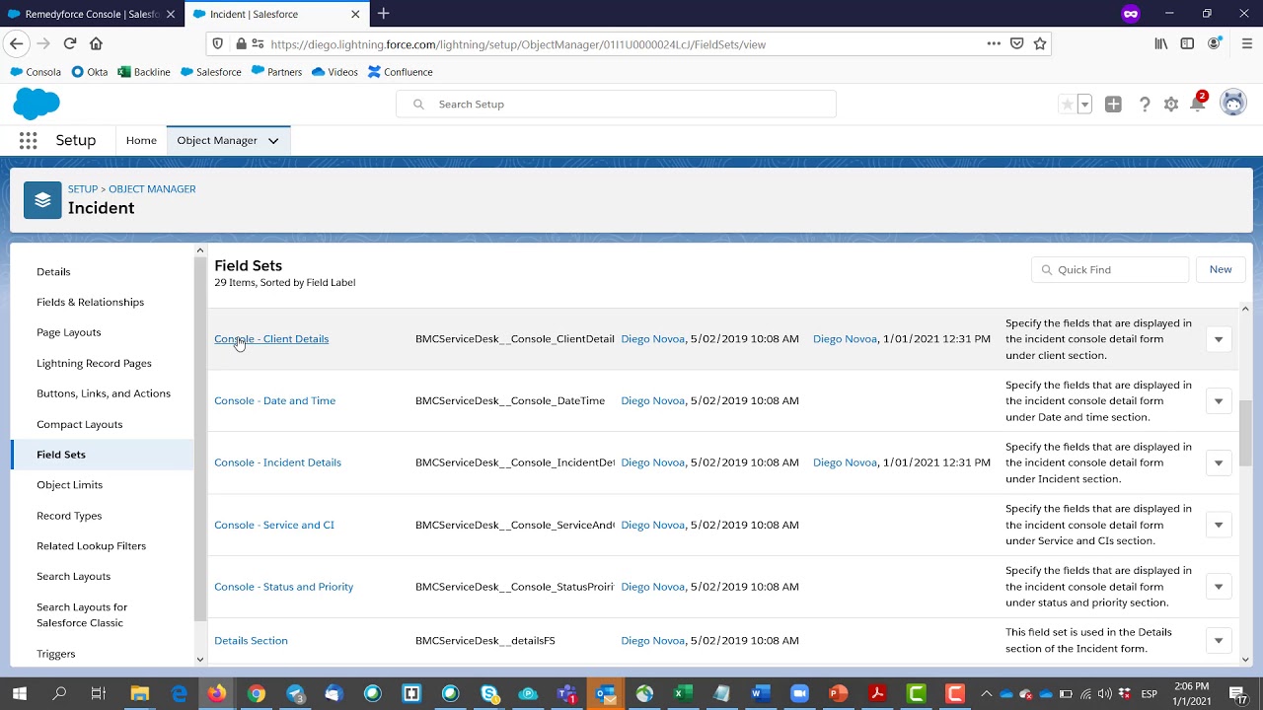Click the OBJECT MANAGER breadcrumb link
Viewport: 1263px width, 710px height.
click(152, 188)
